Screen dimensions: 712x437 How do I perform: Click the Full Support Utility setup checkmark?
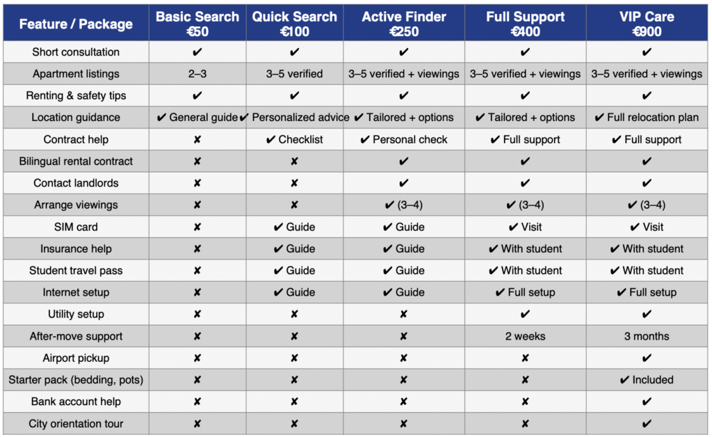coord(525,315)
